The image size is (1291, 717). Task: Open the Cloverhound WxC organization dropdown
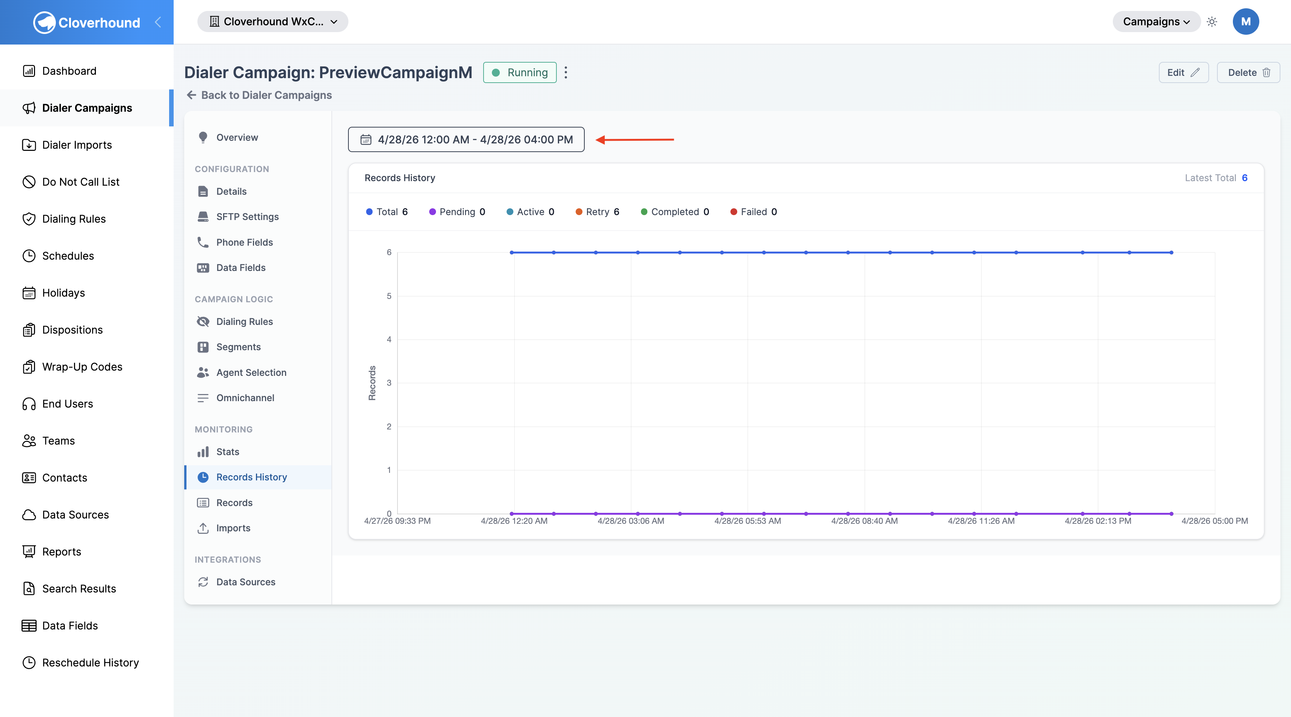coord(273,22)
